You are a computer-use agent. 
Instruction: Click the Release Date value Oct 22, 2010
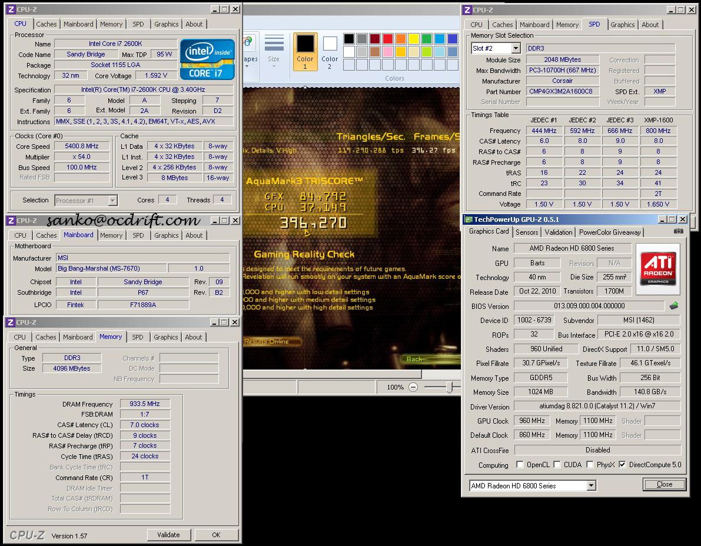537,291
